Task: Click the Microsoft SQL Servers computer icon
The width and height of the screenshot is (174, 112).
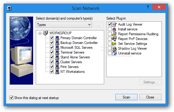Action: tap(57, 48)
